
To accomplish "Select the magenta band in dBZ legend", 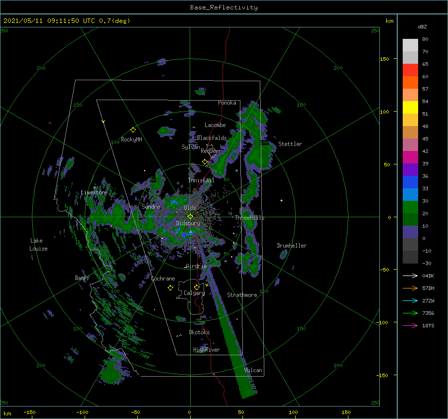I will 410,157.
